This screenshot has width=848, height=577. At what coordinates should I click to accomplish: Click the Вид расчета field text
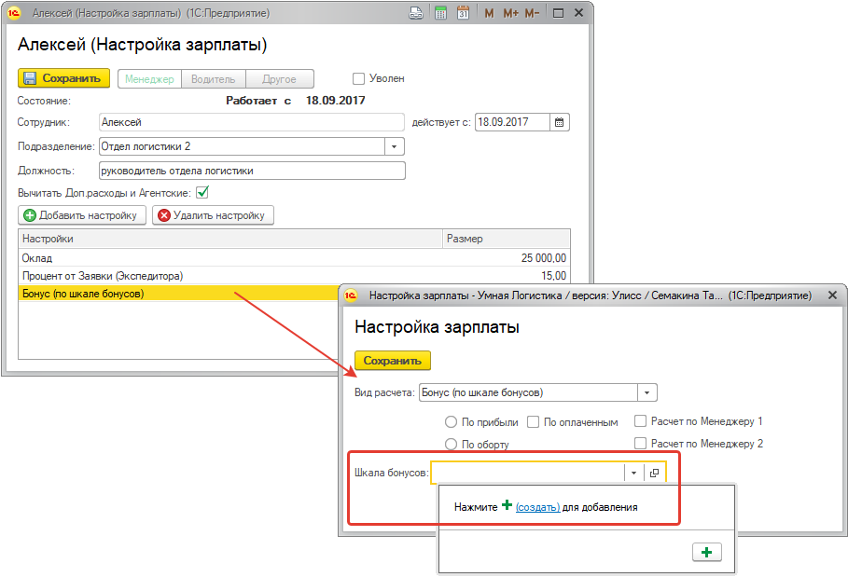[528, 392]
